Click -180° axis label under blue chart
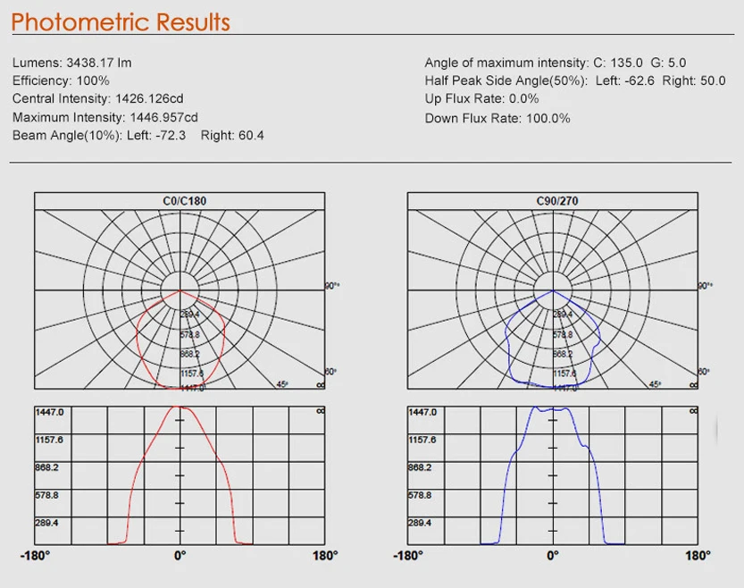 click(x=408, y=556)
